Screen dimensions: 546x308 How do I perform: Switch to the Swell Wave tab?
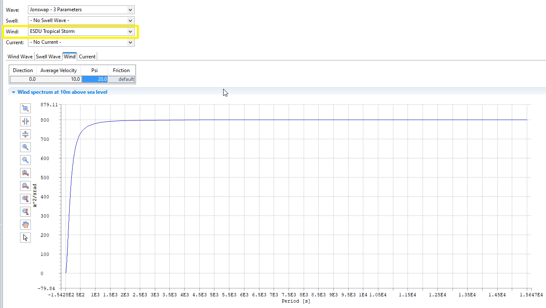48,57
